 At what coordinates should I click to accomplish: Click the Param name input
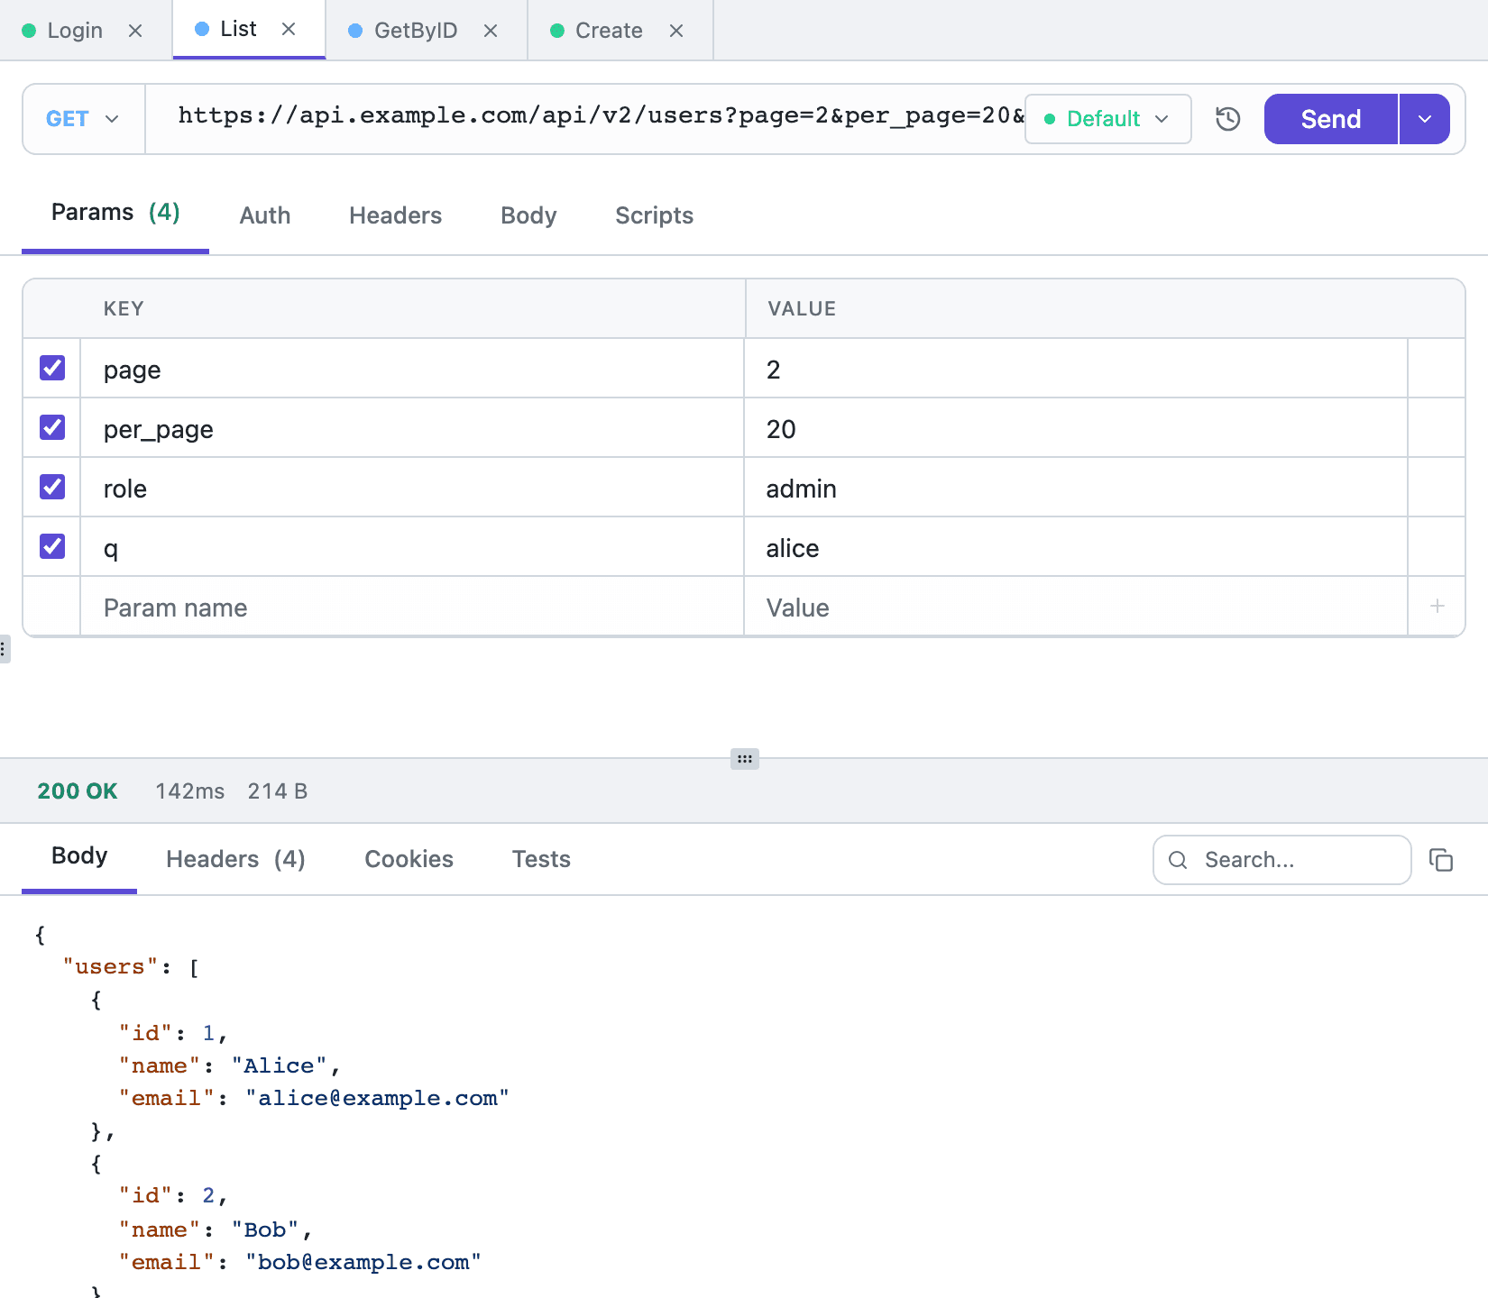pyautogui.click(x=412, y=608)
